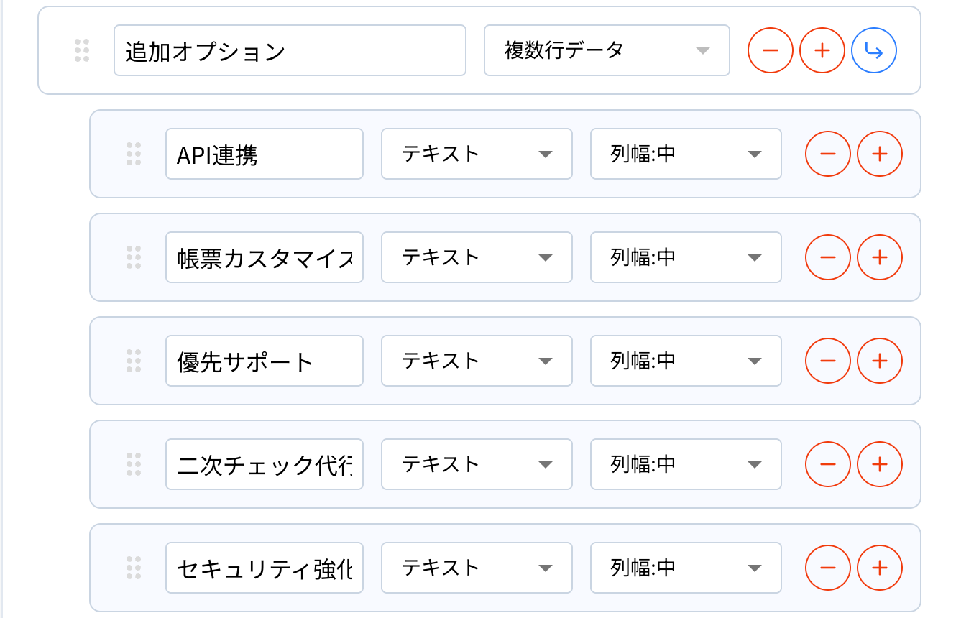Open the テキスト dropdown for API連携
Image resolution: width=956 pixels, height=618 pixels.
[476, 154]
